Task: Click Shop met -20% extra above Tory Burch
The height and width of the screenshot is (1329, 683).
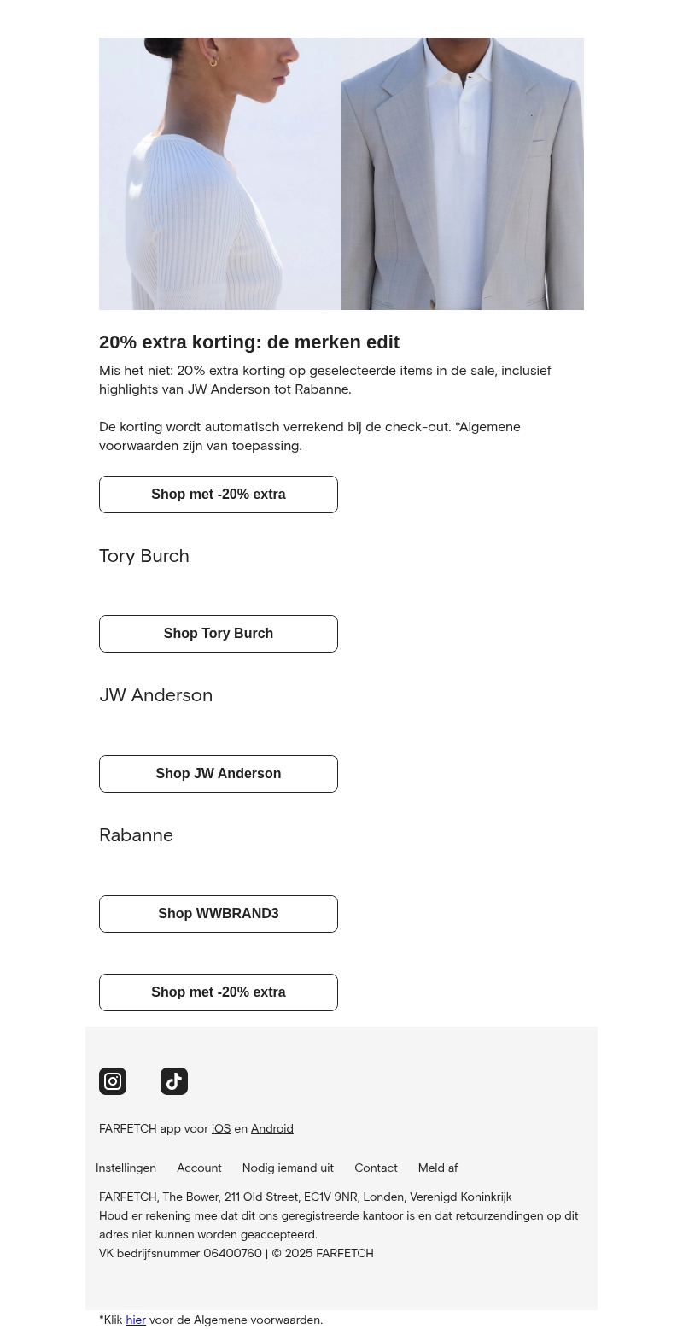Action: click(219, 495)
